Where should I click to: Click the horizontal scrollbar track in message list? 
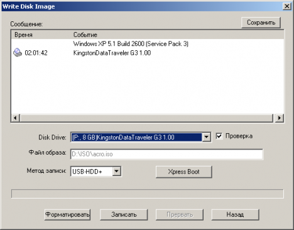click(146, 118)
